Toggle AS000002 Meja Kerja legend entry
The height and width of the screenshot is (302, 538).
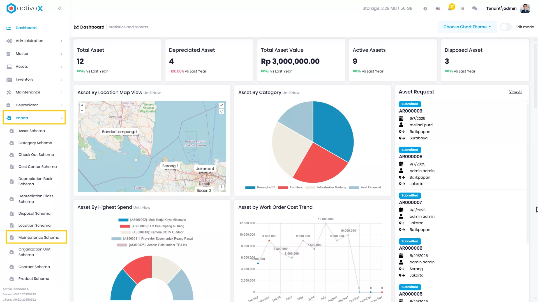[152, 220]
